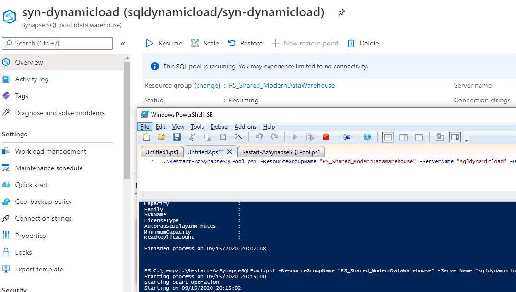Viewport: 516px width, 292px height.
Task: Collapse the Azure portal sidebar with double chevron
Action: pyautogui.click(x=123, y=43)
